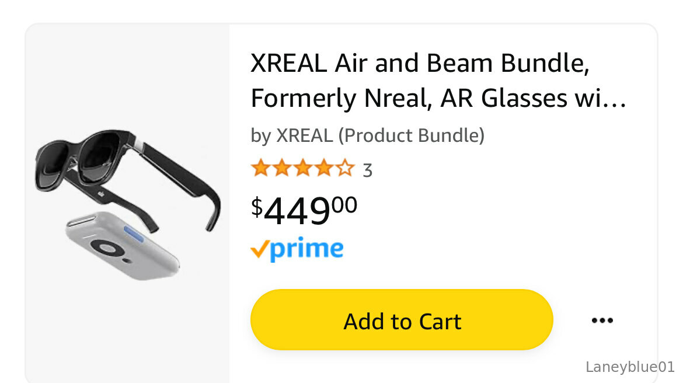Click the 'by XREAL' brand text
This screenshot has width=683, height=383.
tap(292, 135)
